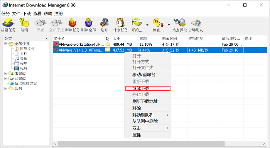
Task: Select 文档 category in tree
Action: pyautogui.click(x=24, y=54)
